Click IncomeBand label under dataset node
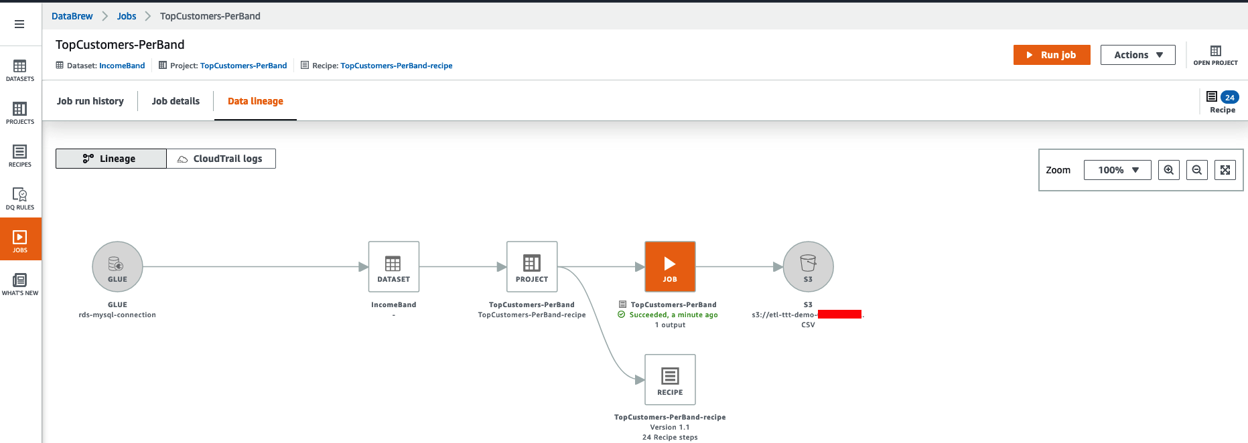This screenshot has height=443, width=1248. click(x=394, y=304)
